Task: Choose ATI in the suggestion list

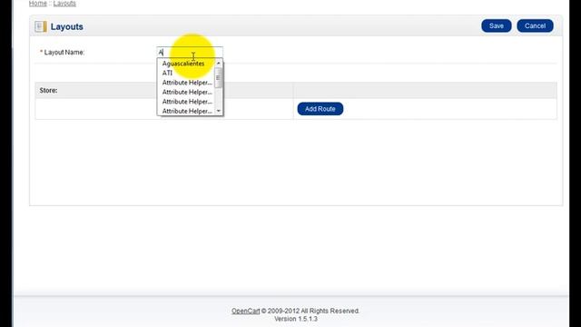Action: pos(167,73)
